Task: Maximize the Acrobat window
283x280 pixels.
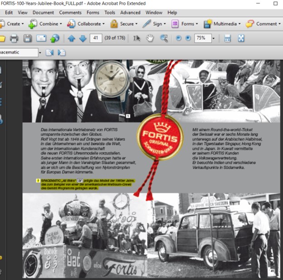Action: click(x=275, y=4)
